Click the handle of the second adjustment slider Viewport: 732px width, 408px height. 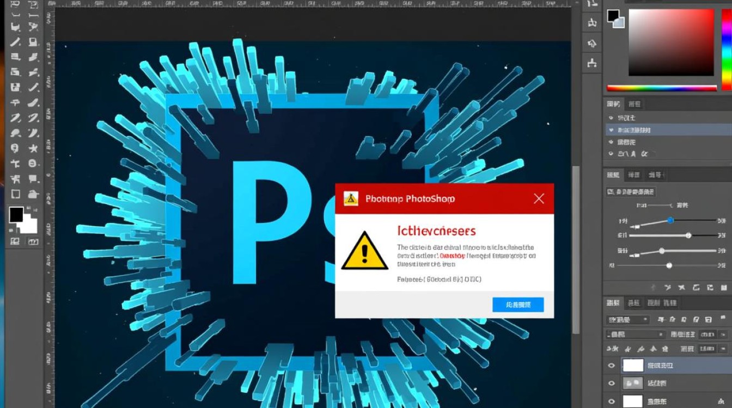pos(688,235)
